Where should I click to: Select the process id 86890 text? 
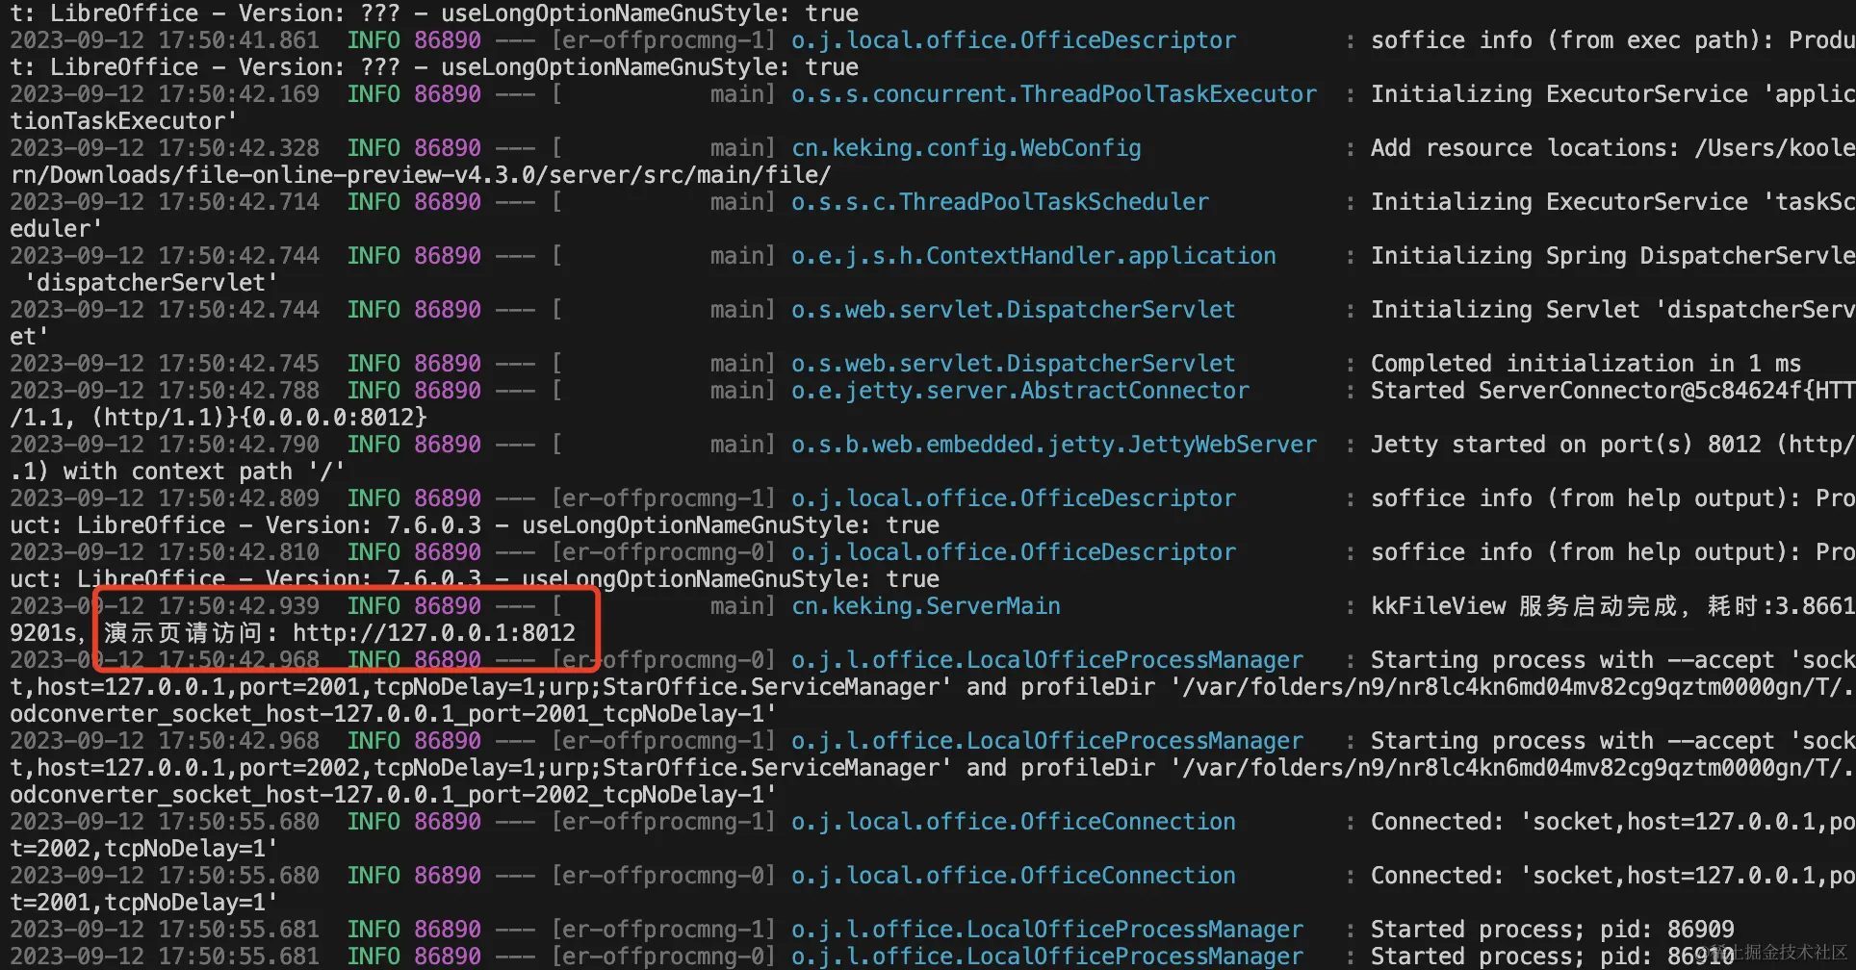coord(446,39)
